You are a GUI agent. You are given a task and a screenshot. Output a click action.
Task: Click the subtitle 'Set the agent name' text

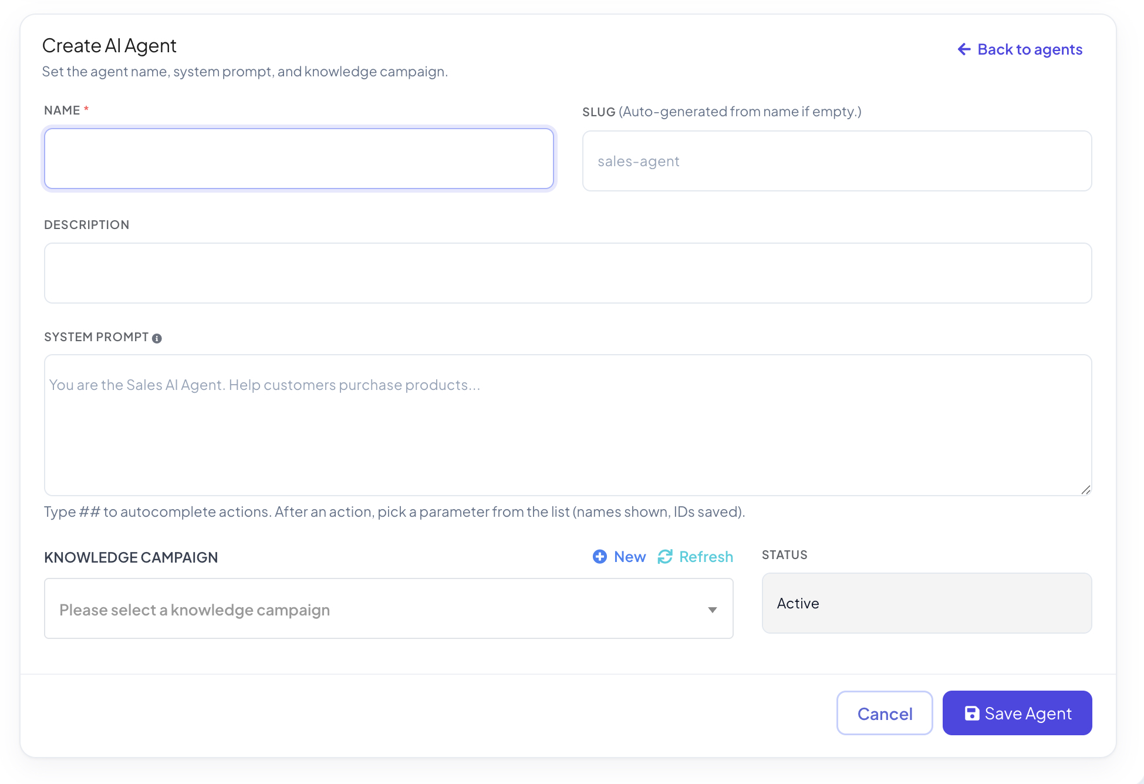click(245, 72)
